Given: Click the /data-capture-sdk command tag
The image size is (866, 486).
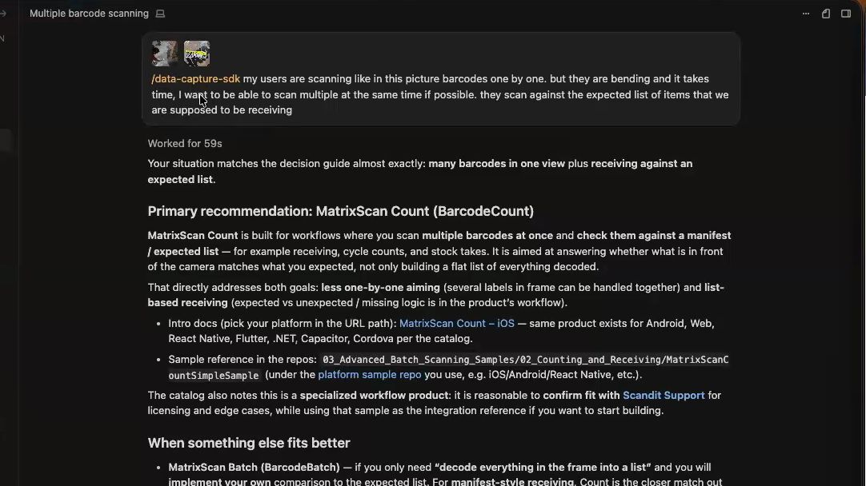Looking at the screenshot, I should (x=195, y=79).
